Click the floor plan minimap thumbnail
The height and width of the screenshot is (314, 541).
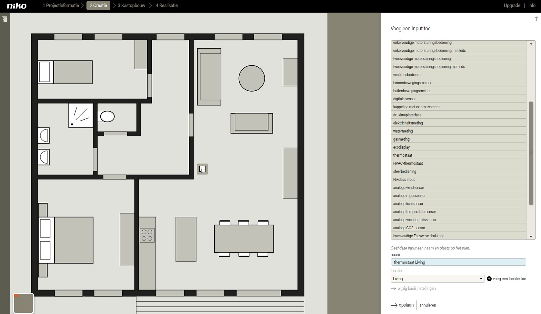click(24, 303)
